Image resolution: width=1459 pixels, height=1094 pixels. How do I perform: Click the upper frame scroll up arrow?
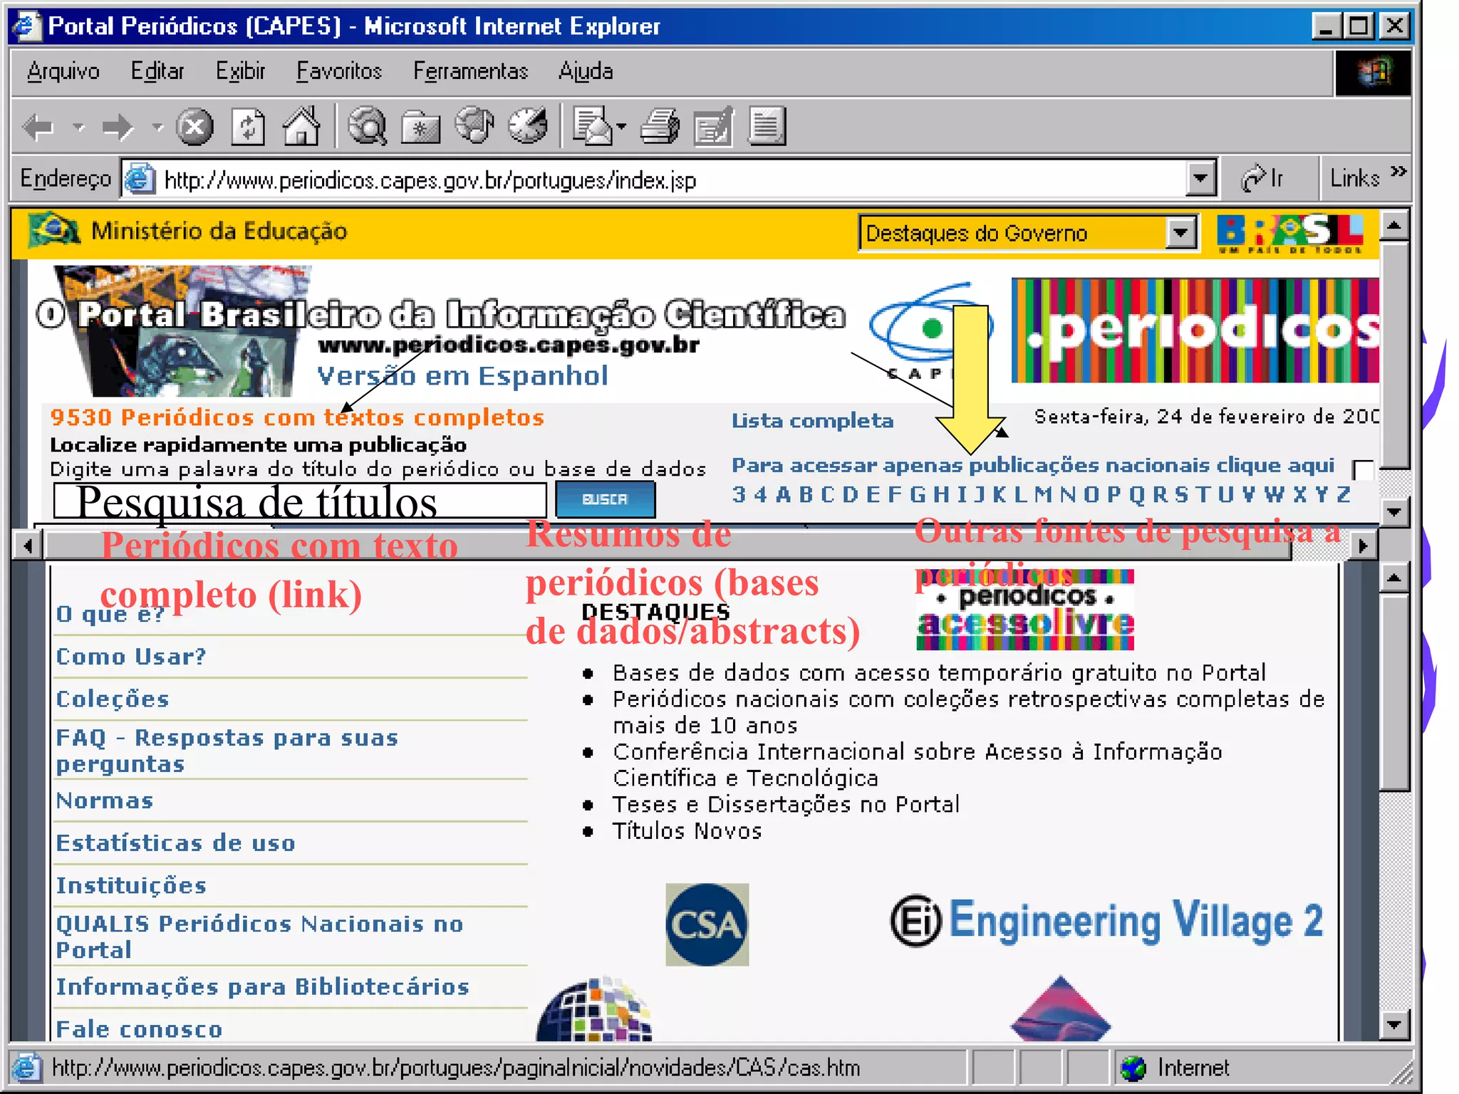pyautogui.click(x=1394, y=226)
